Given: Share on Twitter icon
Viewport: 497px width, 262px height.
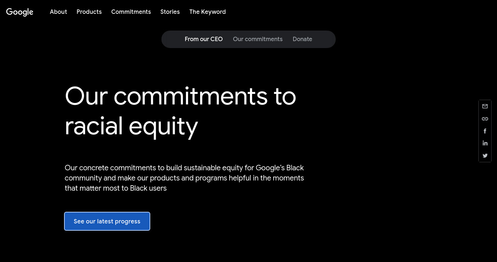Looking at the screenshot, I should (x=485, y=155).
